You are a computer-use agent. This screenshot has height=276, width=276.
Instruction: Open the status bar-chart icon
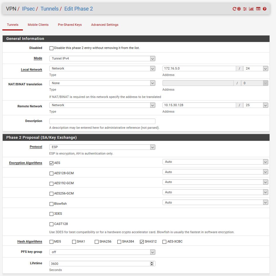pos(251,9)
